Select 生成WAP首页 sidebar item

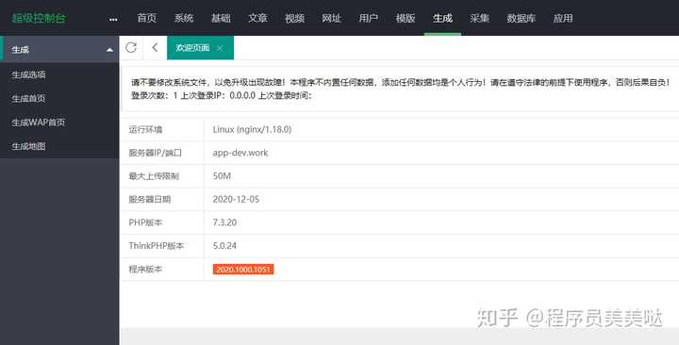38,123
